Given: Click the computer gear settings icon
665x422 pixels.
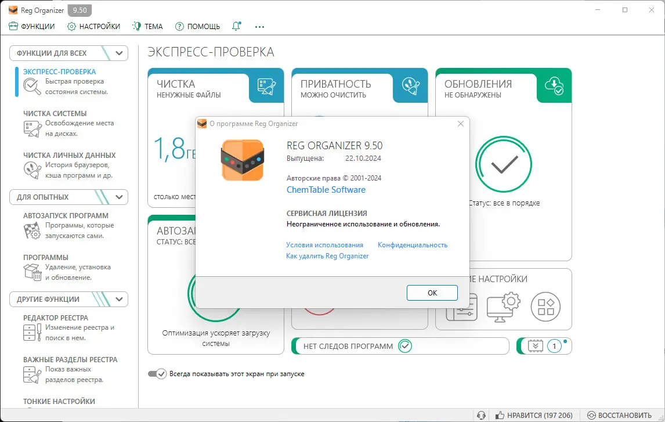Looking at the screenshot, I should 504,306.
